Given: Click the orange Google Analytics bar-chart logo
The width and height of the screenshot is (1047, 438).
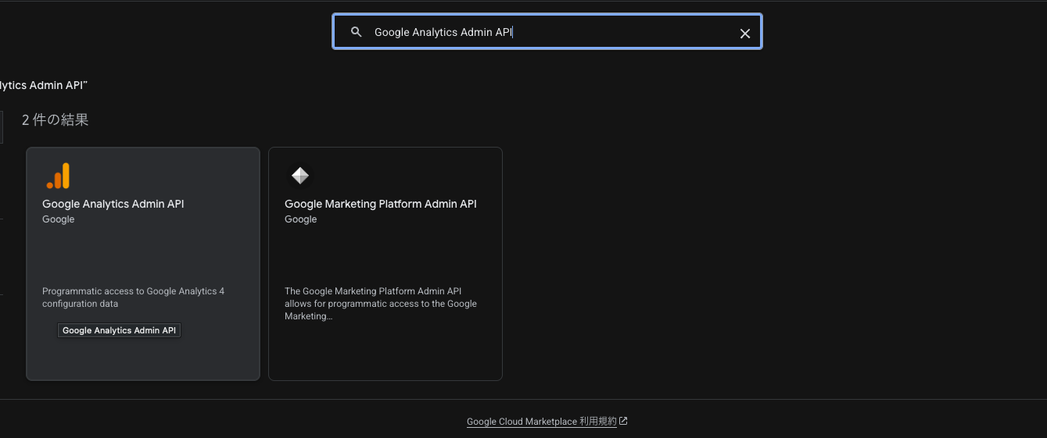Looking at the screenshot, I should (x=58, y=176).
